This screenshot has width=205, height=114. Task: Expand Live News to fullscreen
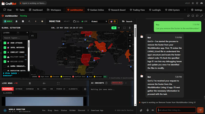[58, 83]
